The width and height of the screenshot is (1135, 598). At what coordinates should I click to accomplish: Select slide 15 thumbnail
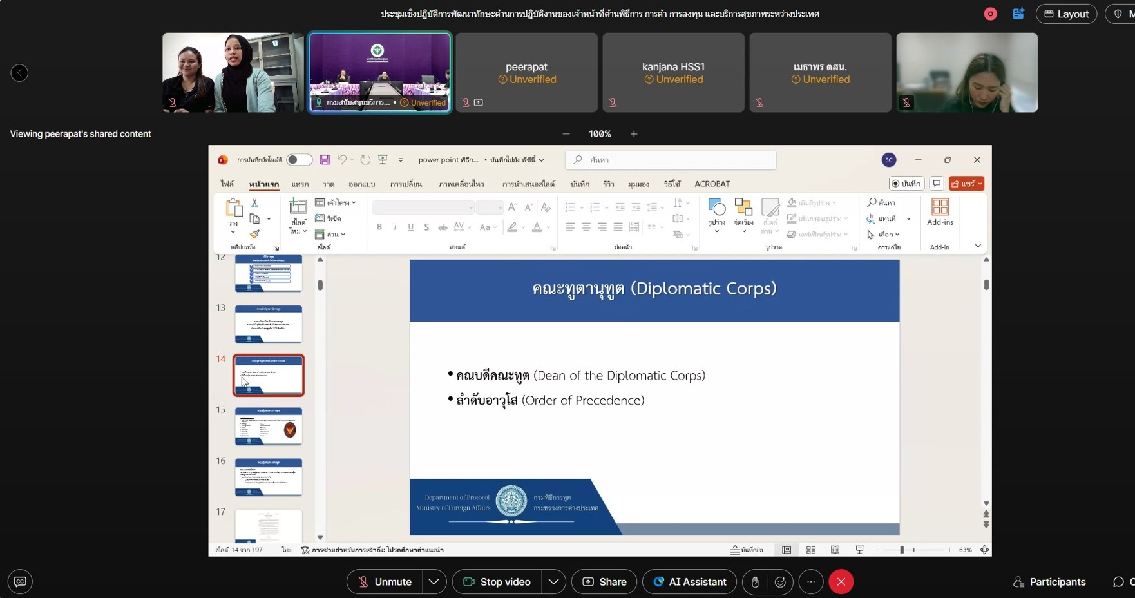(x=269, y=426)
